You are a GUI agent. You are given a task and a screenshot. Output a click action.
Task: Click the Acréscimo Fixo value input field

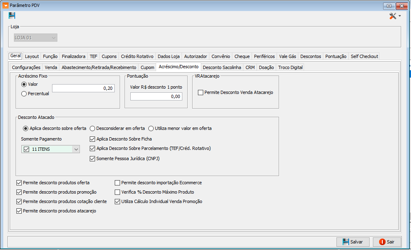click(83, 88)
